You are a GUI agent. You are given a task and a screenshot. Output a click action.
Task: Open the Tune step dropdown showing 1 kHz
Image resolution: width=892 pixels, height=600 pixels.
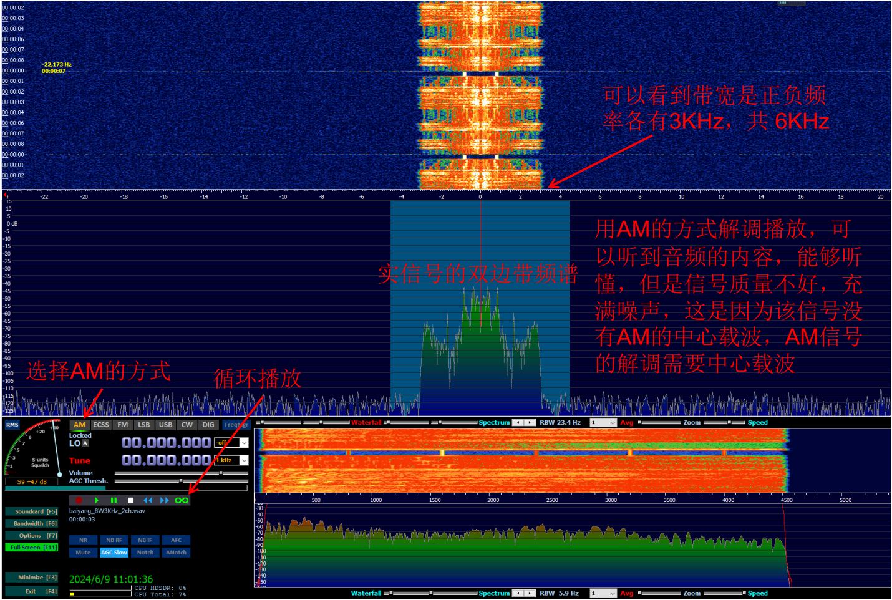pyautogui.click(x=244, y=460)
